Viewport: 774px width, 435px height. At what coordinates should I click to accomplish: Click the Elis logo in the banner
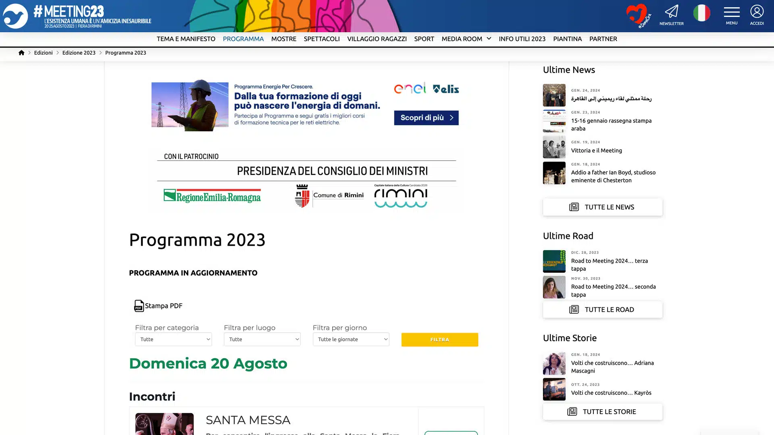click(446, 89)
